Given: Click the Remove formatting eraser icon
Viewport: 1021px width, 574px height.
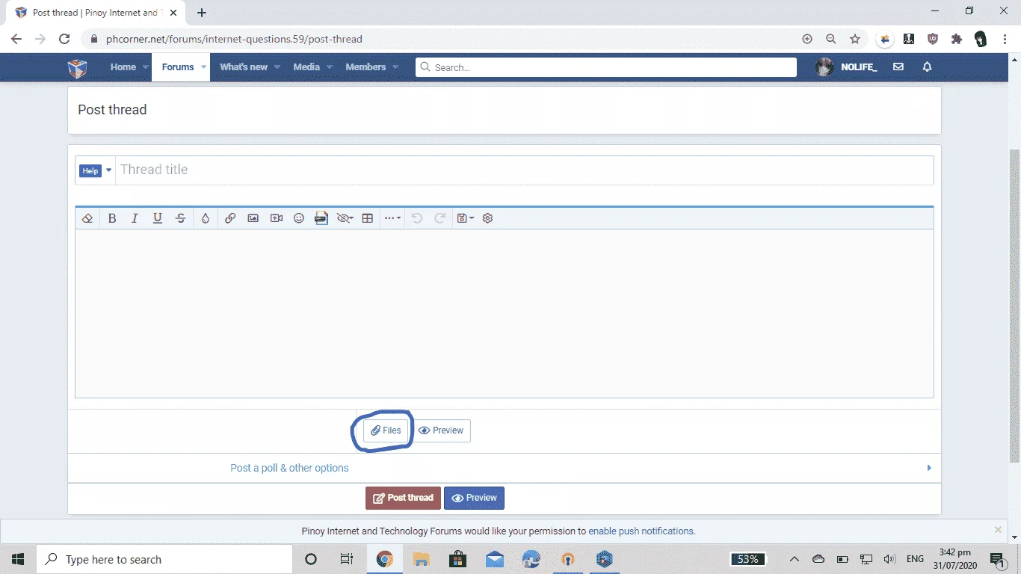Looking at the screenshot, I should 87,218.
